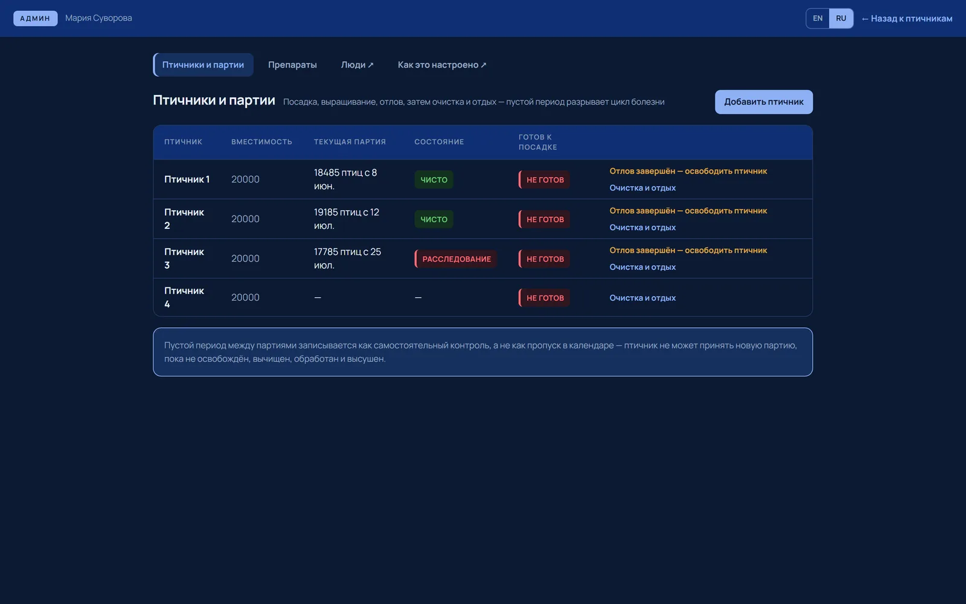Viewport: 966px width, 604px height.
Task: Click the 'Пустой период между партиями' info note
Action: tap(482, 352)
